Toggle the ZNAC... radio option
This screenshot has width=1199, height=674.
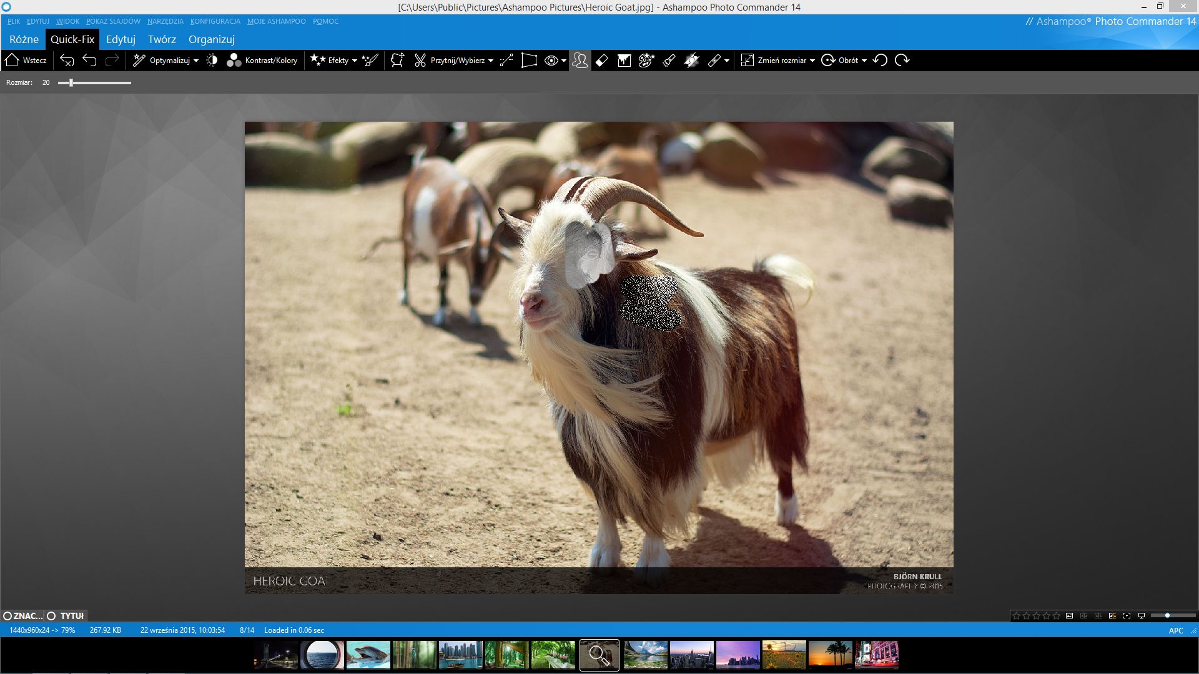click(7, 616)
